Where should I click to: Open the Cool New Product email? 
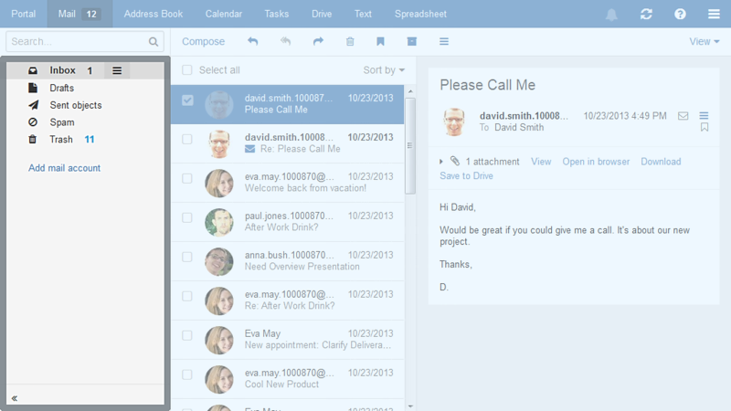288,378
